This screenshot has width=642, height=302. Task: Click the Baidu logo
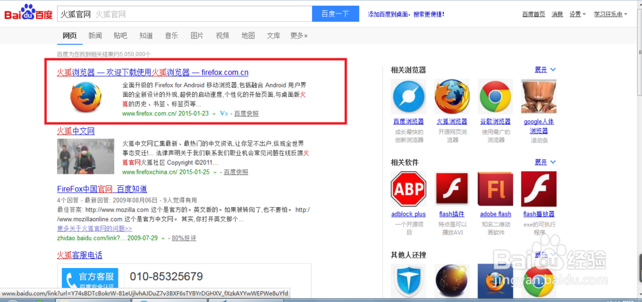[28, 13]
